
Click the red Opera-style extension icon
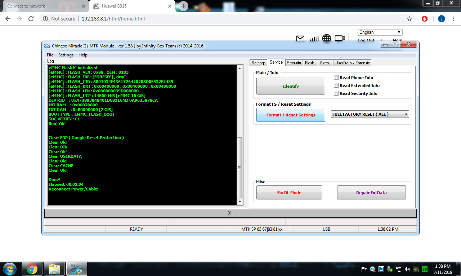[425, 19]
